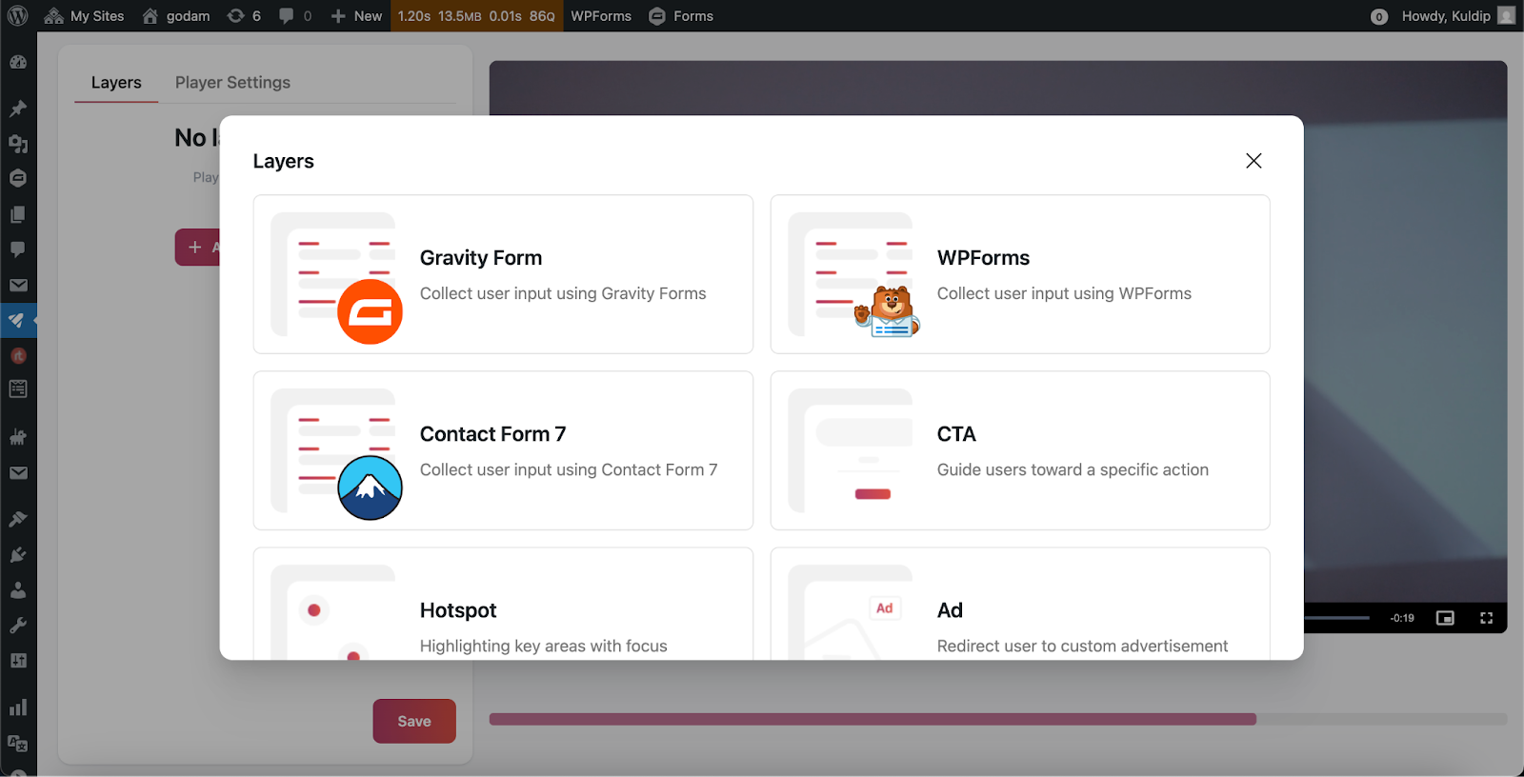Open Users from the admin sidebar
Viewport: 1524px width, 777px height.
(18, 590)
